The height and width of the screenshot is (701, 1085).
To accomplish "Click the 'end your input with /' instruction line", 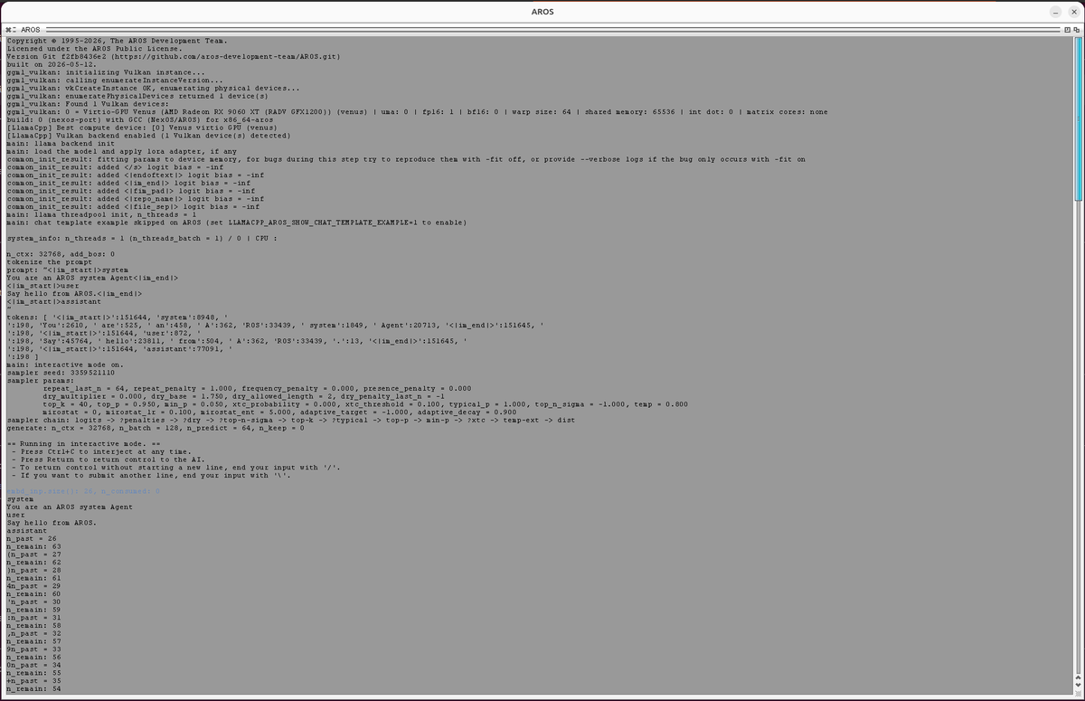I will 175,467.
